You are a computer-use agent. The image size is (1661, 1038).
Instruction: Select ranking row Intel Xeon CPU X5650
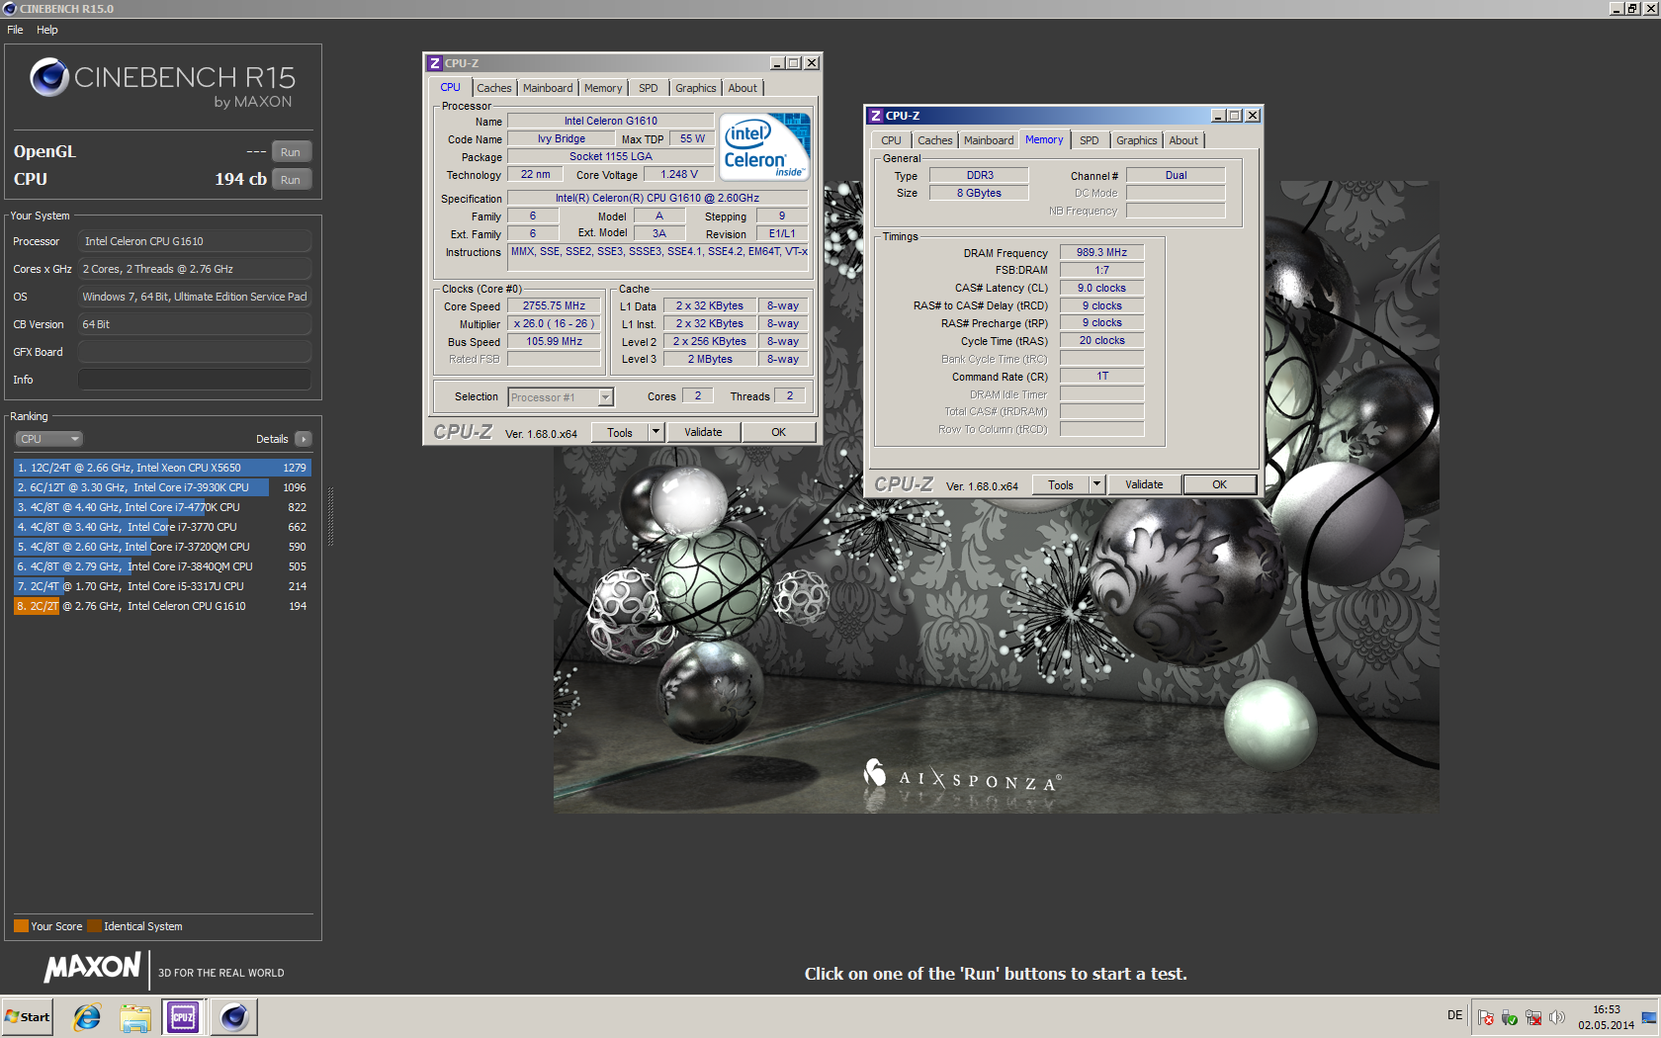pos(162,468)
